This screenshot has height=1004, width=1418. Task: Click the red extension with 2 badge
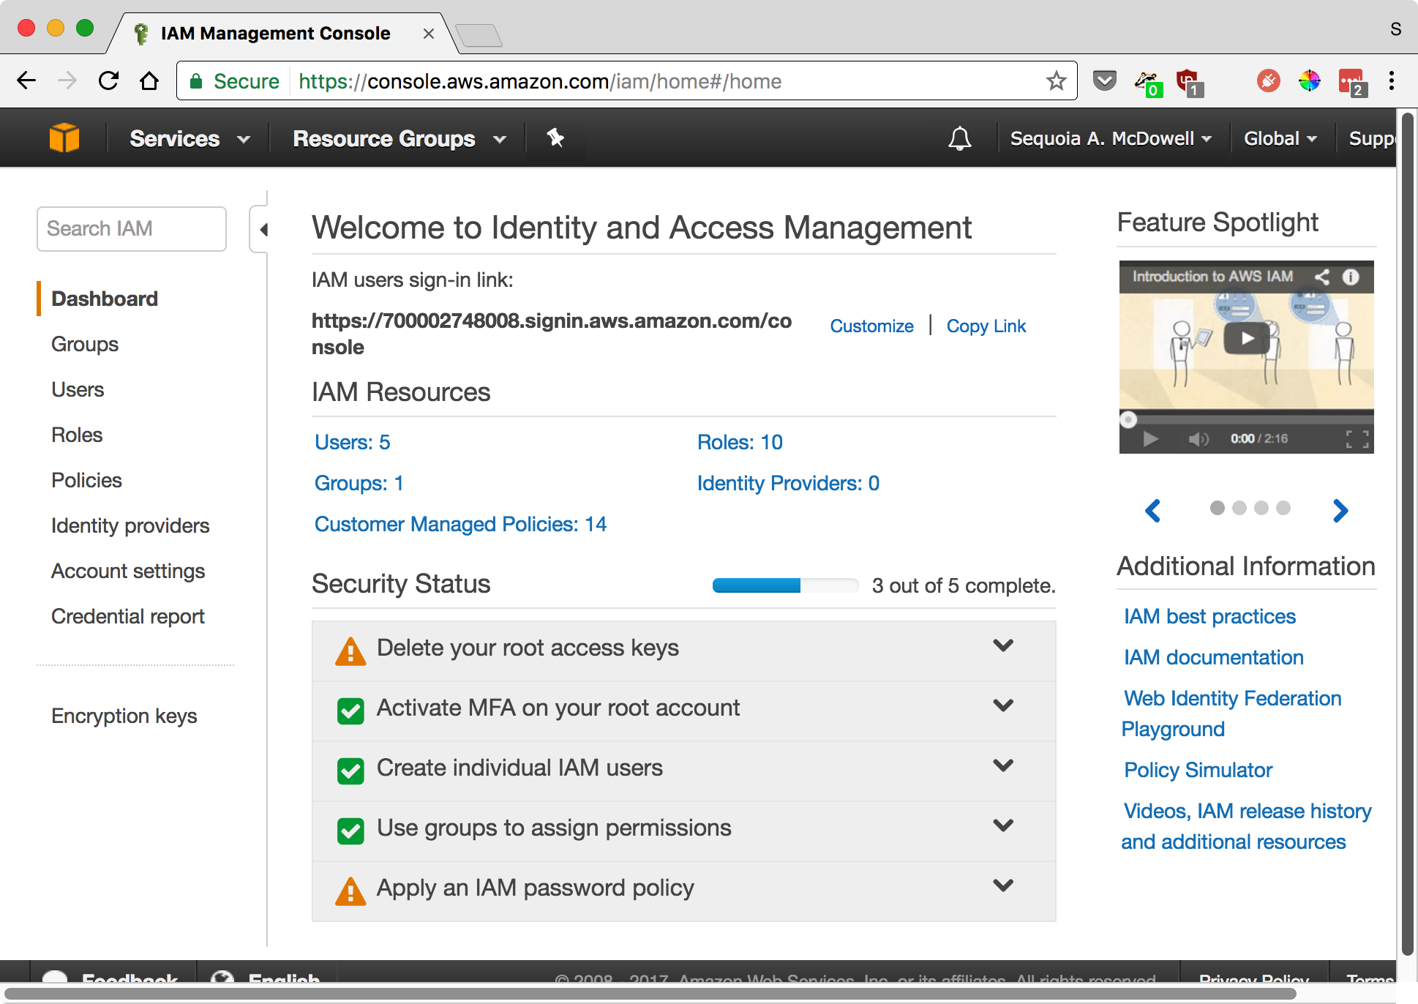tap(1352, 83)
